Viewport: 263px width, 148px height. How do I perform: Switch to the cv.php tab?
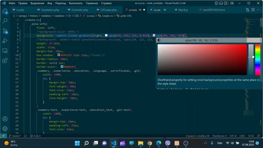[x=20, y=10]
